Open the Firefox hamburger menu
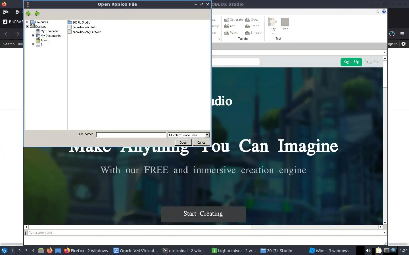This screenshot has width=409, height=255. (x=402, y=34)
